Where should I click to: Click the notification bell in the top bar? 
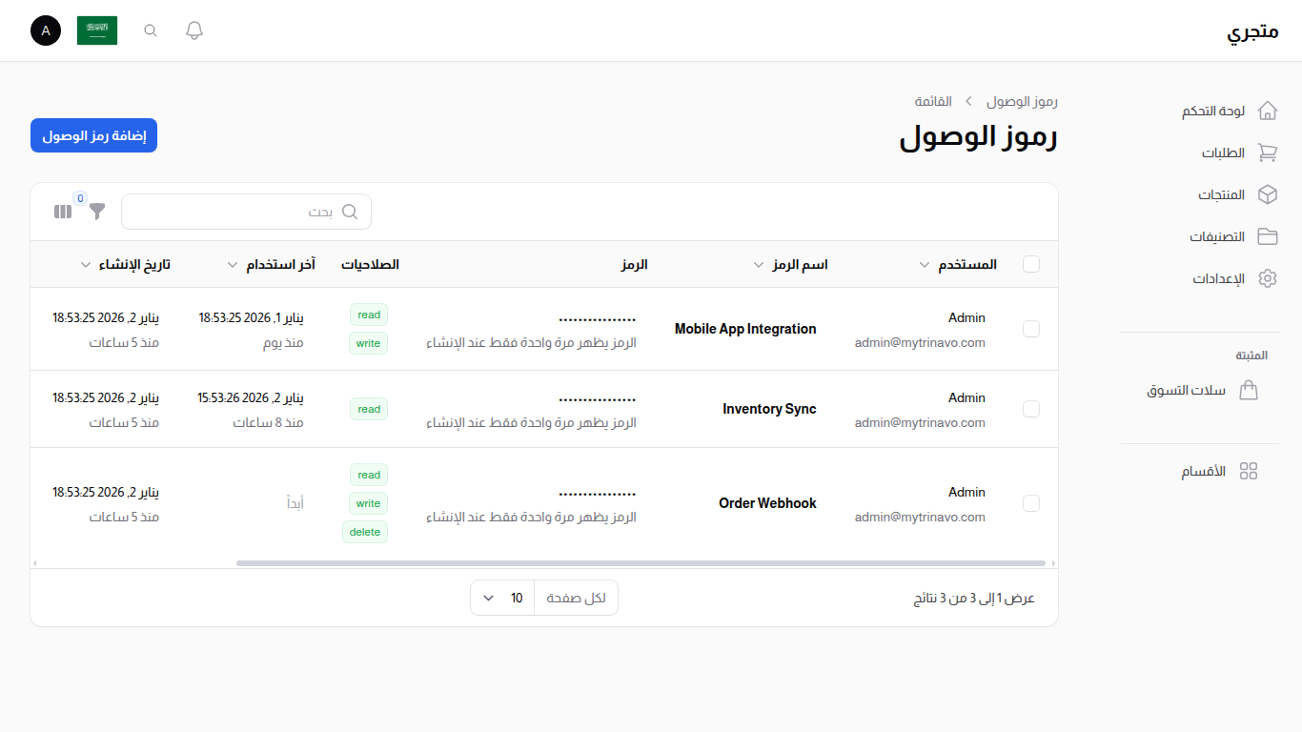click(193, 30)
